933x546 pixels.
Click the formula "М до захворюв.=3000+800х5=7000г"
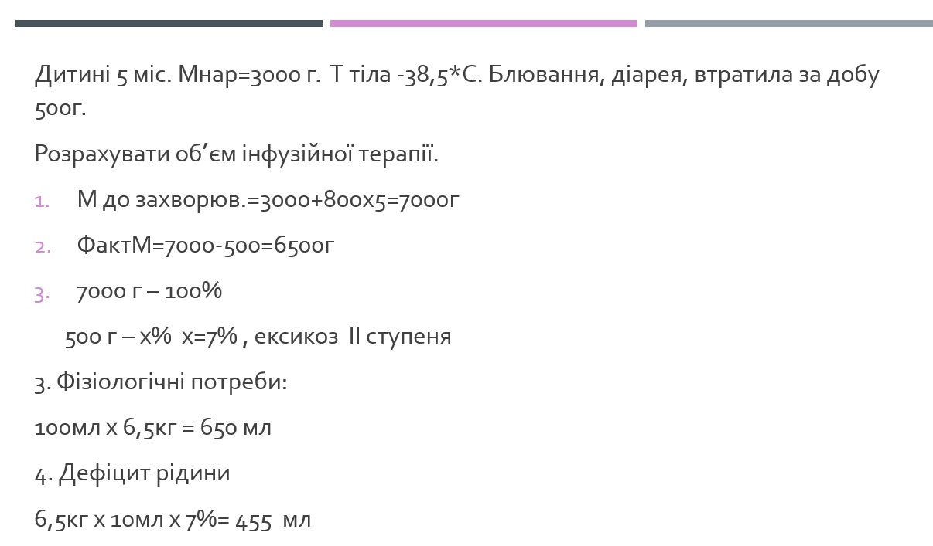(268, 201)
